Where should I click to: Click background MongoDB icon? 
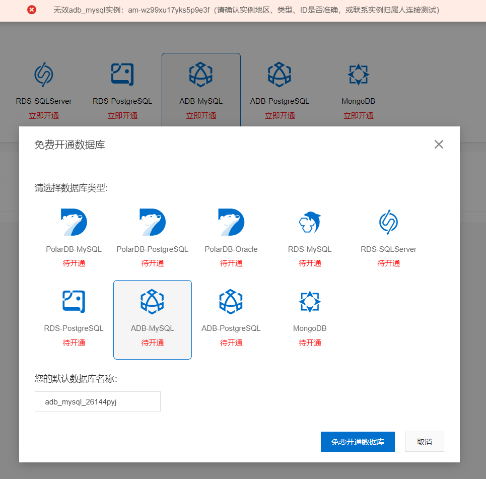(358, 75)
